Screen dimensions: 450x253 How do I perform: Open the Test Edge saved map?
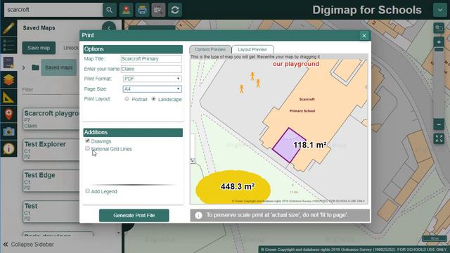(51, 181)
